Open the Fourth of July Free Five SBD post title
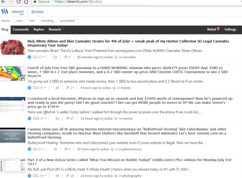Screen dimensions: 242x178 tap(128, 72)
